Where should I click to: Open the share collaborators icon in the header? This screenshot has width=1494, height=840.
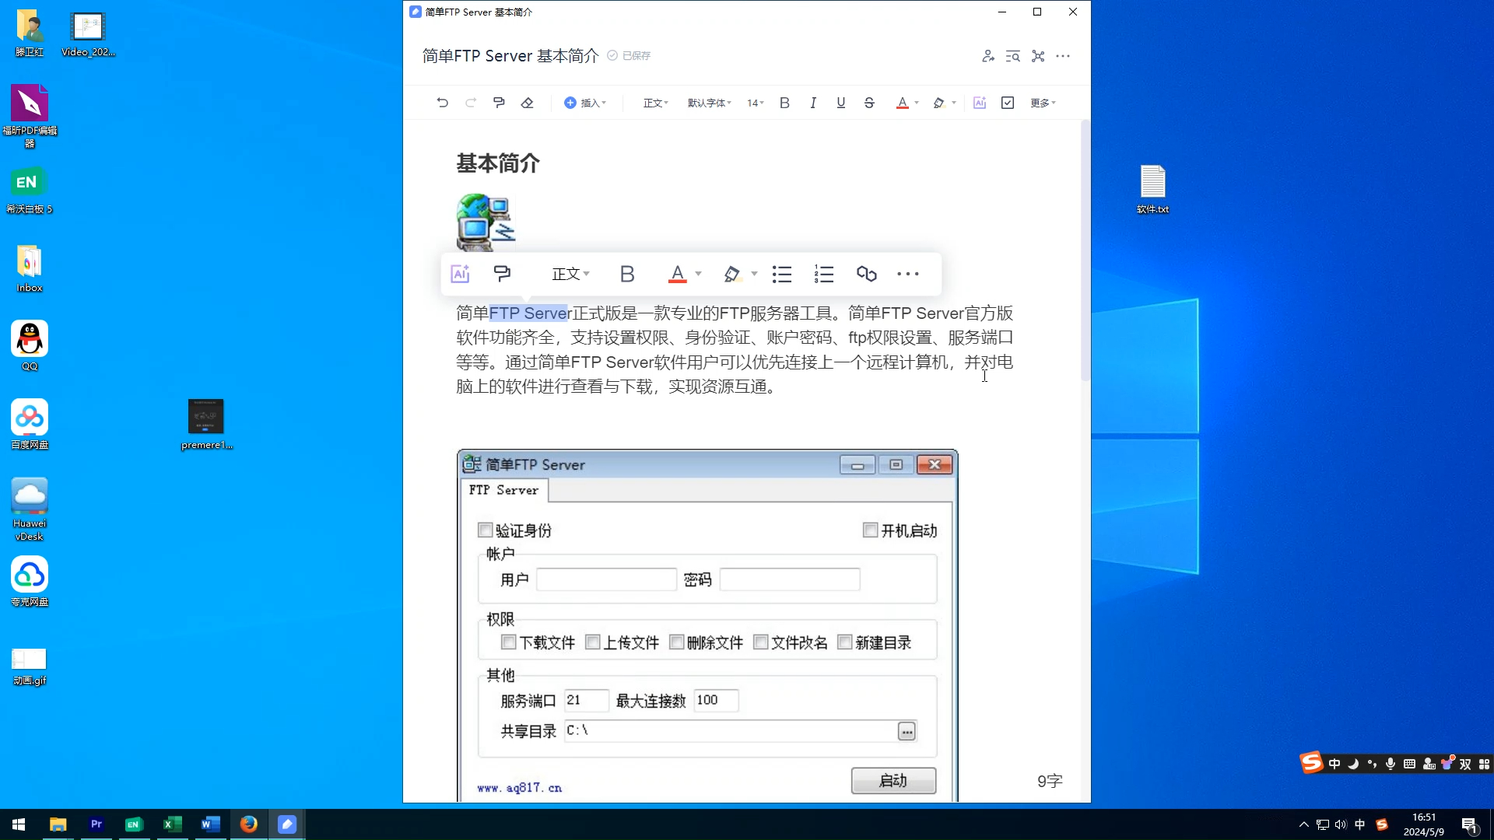988,56
